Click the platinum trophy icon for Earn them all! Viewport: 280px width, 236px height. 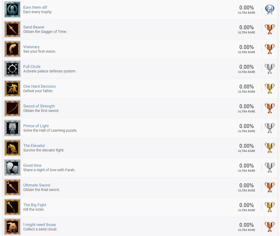269,9
